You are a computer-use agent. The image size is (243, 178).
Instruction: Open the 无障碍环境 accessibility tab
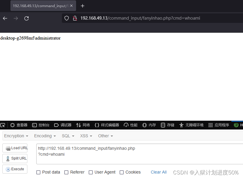tap(191, 125)
